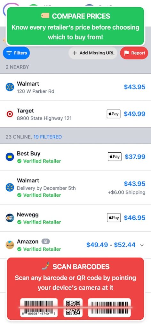Click the Apple Pay badge on Best Buy row
Image resolution: width=151 pixels, height=327 pixels.
click(x=115, y=156)
